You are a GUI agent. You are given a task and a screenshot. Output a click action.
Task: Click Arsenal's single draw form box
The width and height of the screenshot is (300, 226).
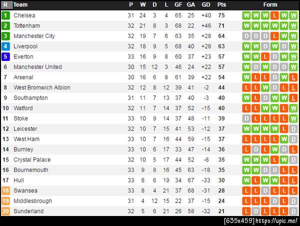pos(274,77)
